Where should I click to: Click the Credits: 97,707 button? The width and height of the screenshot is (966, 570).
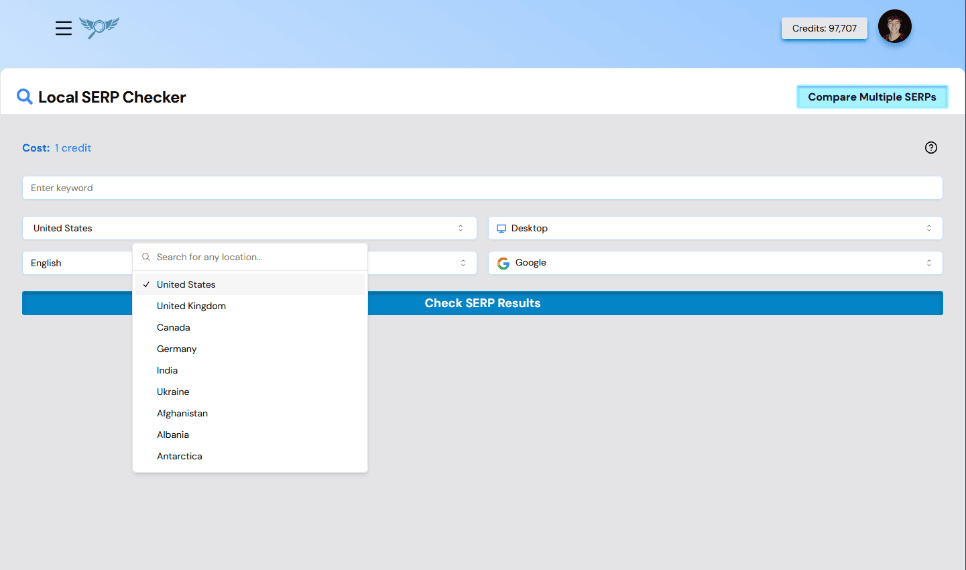pos(824,28)
